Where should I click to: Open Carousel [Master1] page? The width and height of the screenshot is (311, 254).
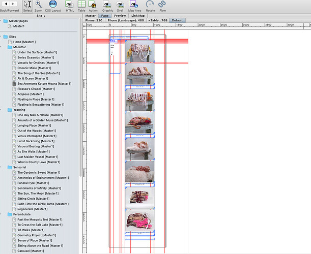(30, 251)
